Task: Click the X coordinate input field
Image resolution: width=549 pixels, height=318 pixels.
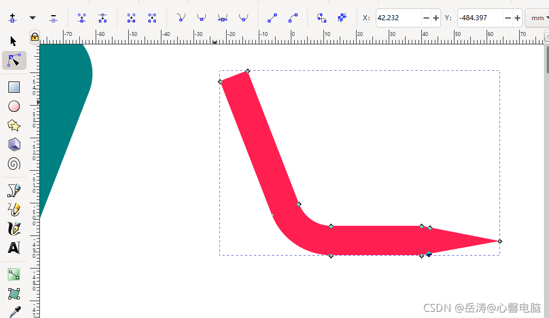Action: [x=398, y=18]
